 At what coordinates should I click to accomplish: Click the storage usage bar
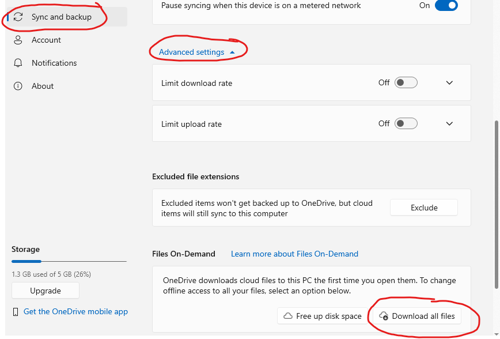click(x=69, y=261)
